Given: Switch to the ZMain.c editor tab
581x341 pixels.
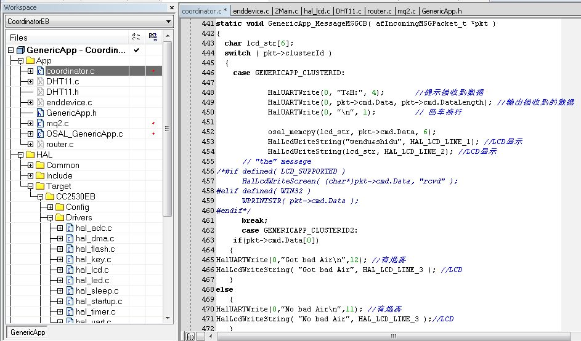Looking at the screenshot, I should point(286,11).
